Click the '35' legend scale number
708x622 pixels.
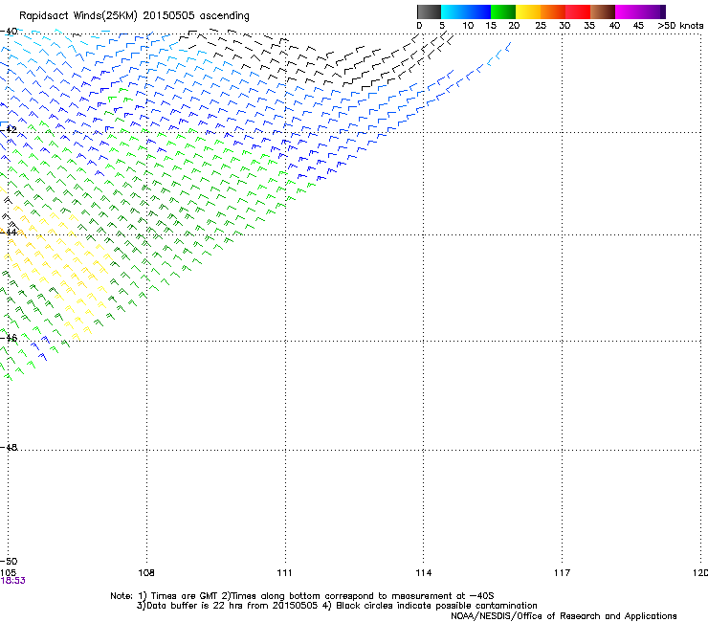(x=589, y=26)
